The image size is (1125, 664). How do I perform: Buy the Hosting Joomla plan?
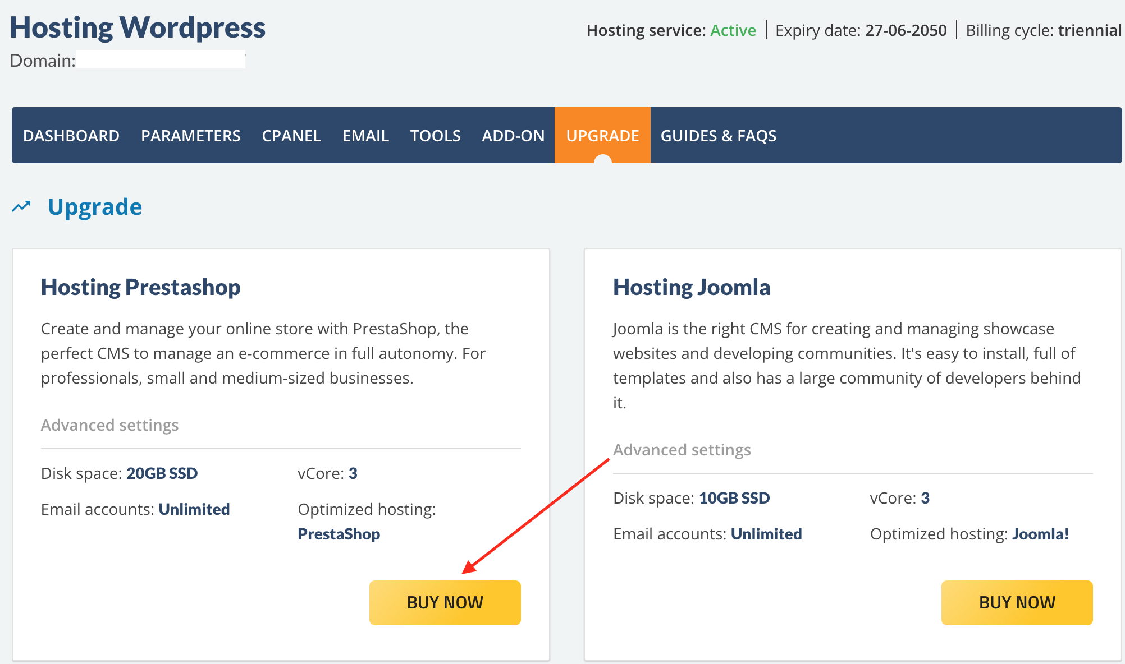(x=1017, y=602)
